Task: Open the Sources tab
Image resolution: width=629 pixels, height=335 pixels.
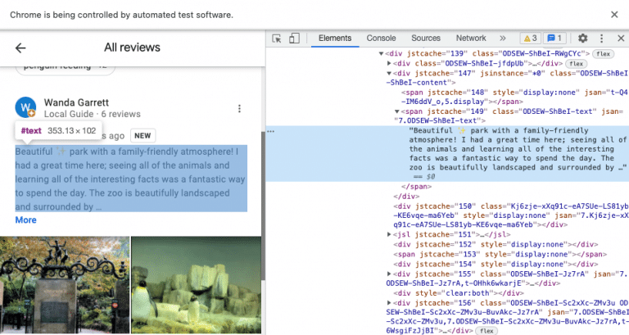Action: click(x=425, y=38)
